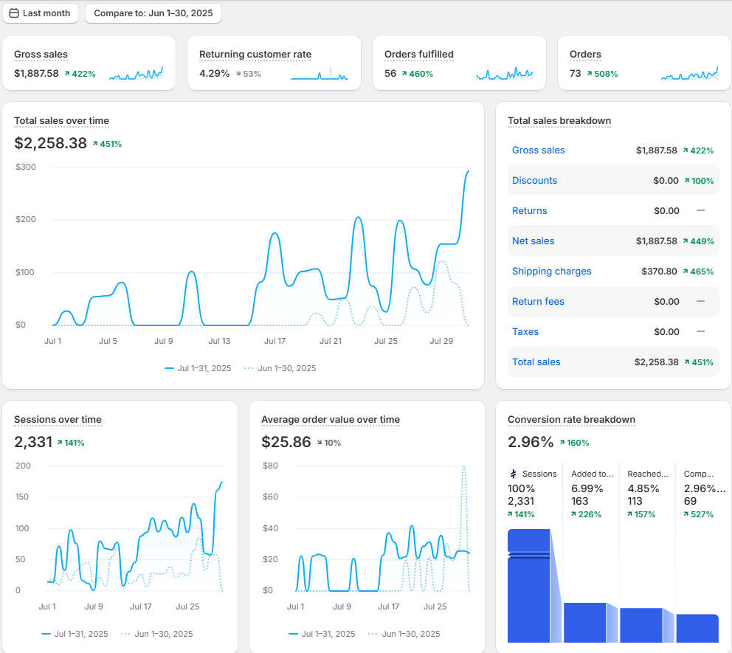Open the Discounts link in sales breakdown
This screenshot has width=732, height=653.
point(534,181)
